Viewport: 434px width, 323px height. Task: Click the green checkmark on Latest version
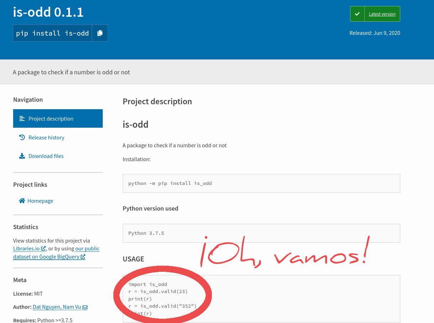coord(357,14)
